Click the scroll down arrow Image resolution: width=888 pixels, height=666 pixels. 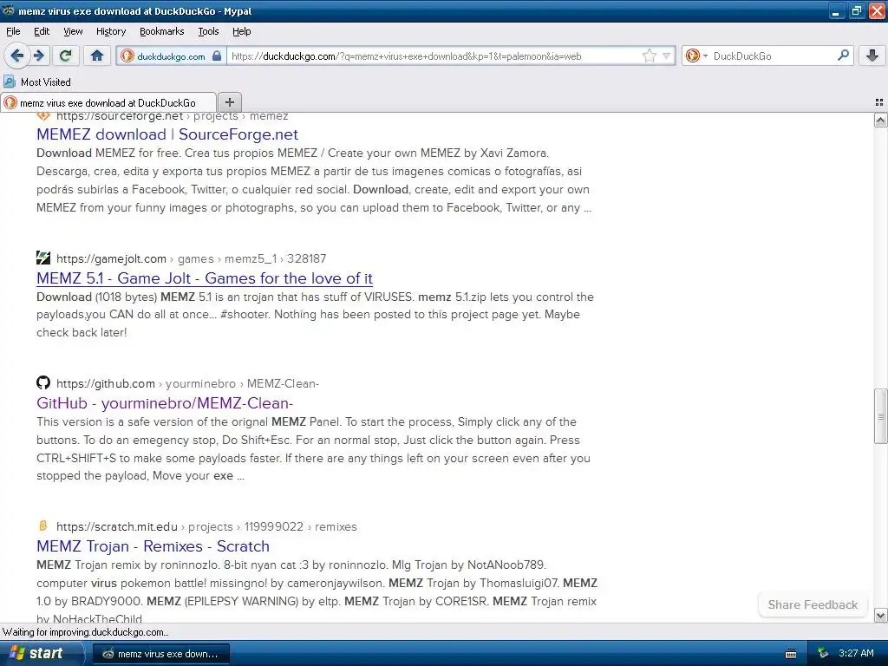point(880,615)
